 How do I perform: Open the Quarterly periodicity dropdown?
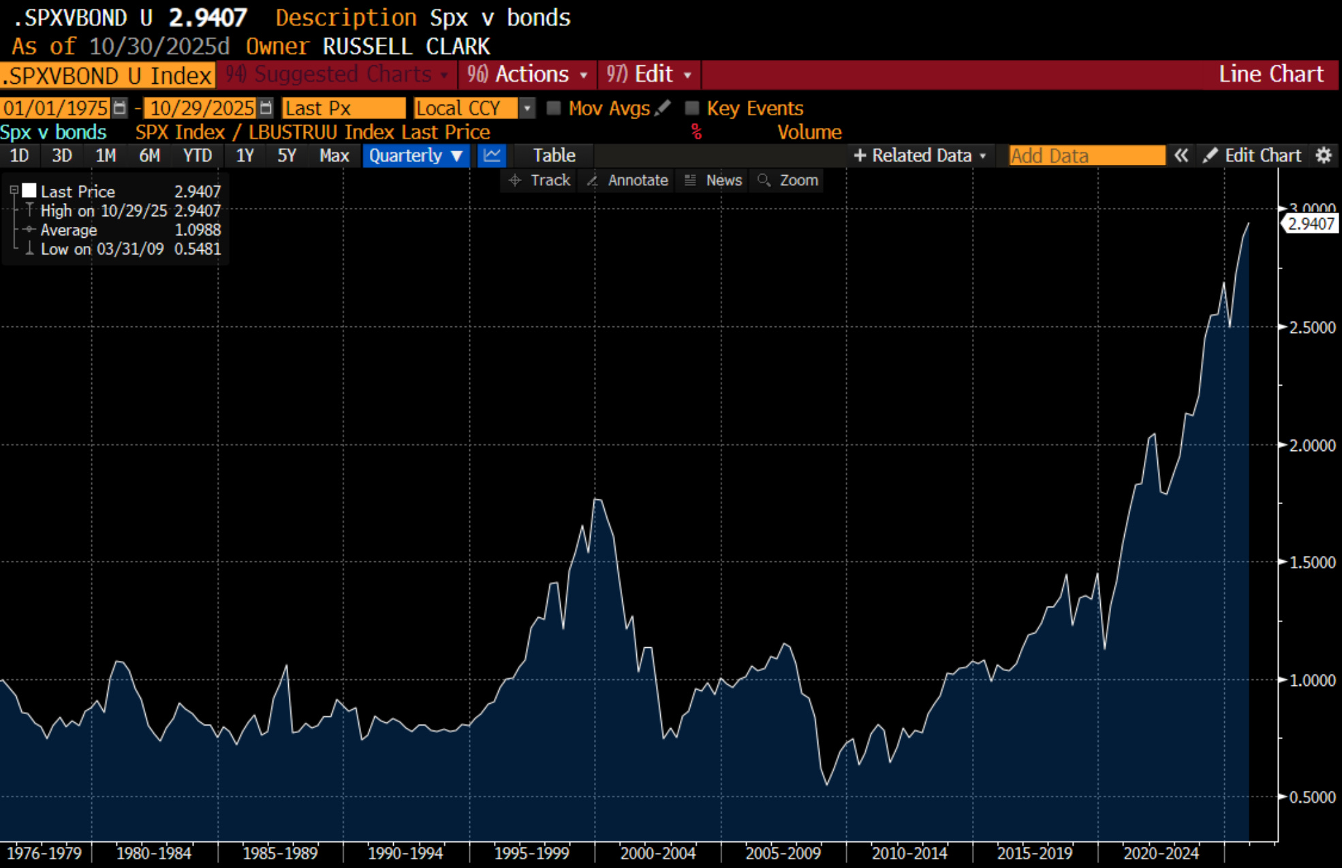(x=416, y=155)
